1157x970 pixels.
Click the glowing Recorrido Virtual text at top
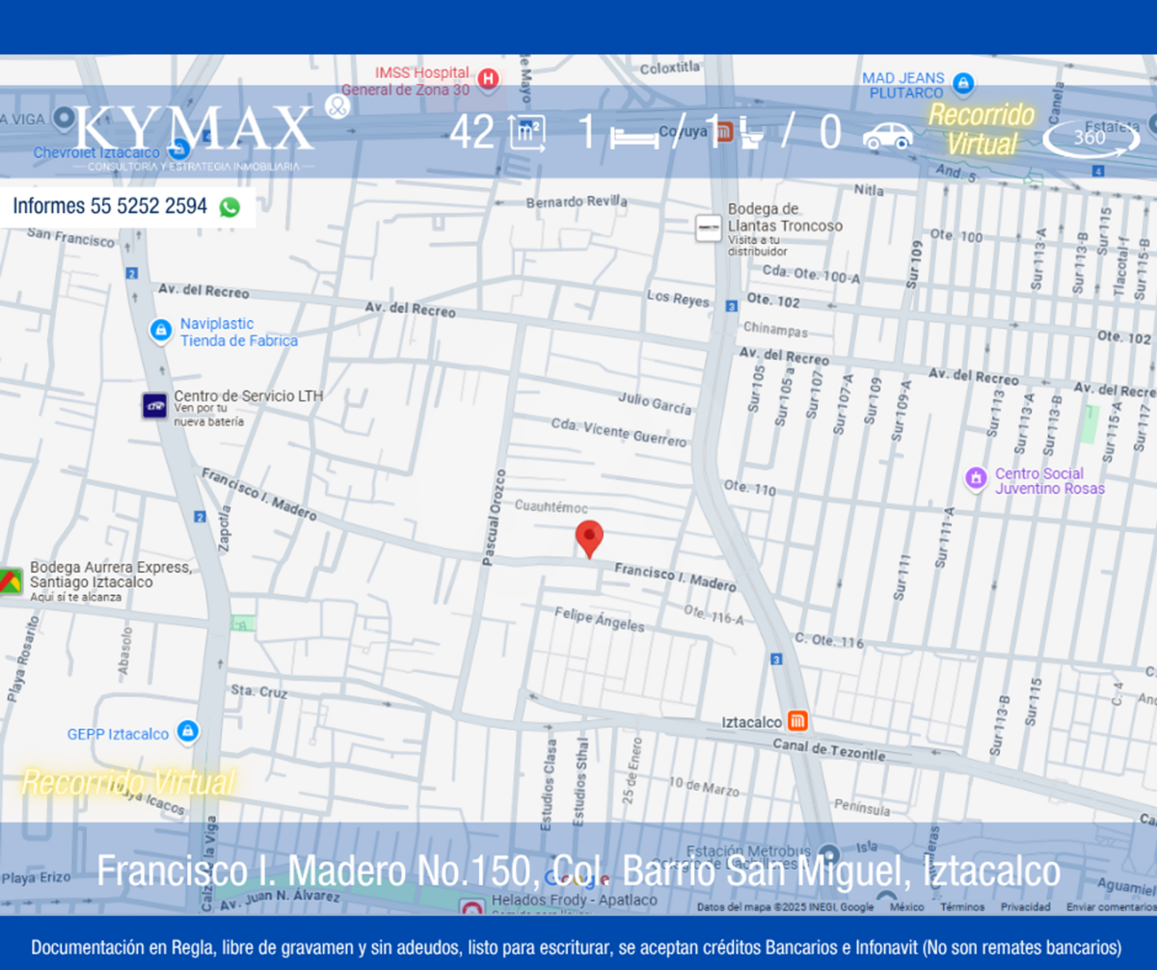coord(982,129)
